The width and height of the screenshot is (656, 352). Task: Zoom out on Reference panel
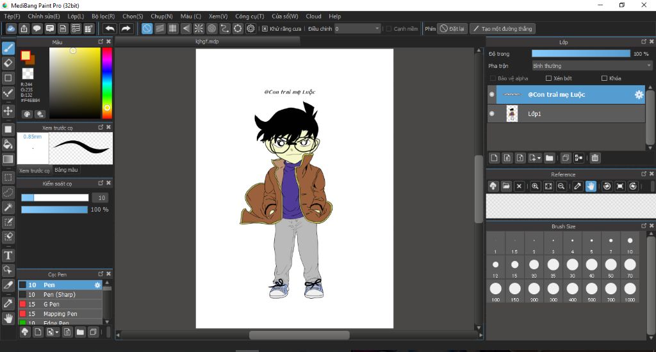(x=561, y=186)
